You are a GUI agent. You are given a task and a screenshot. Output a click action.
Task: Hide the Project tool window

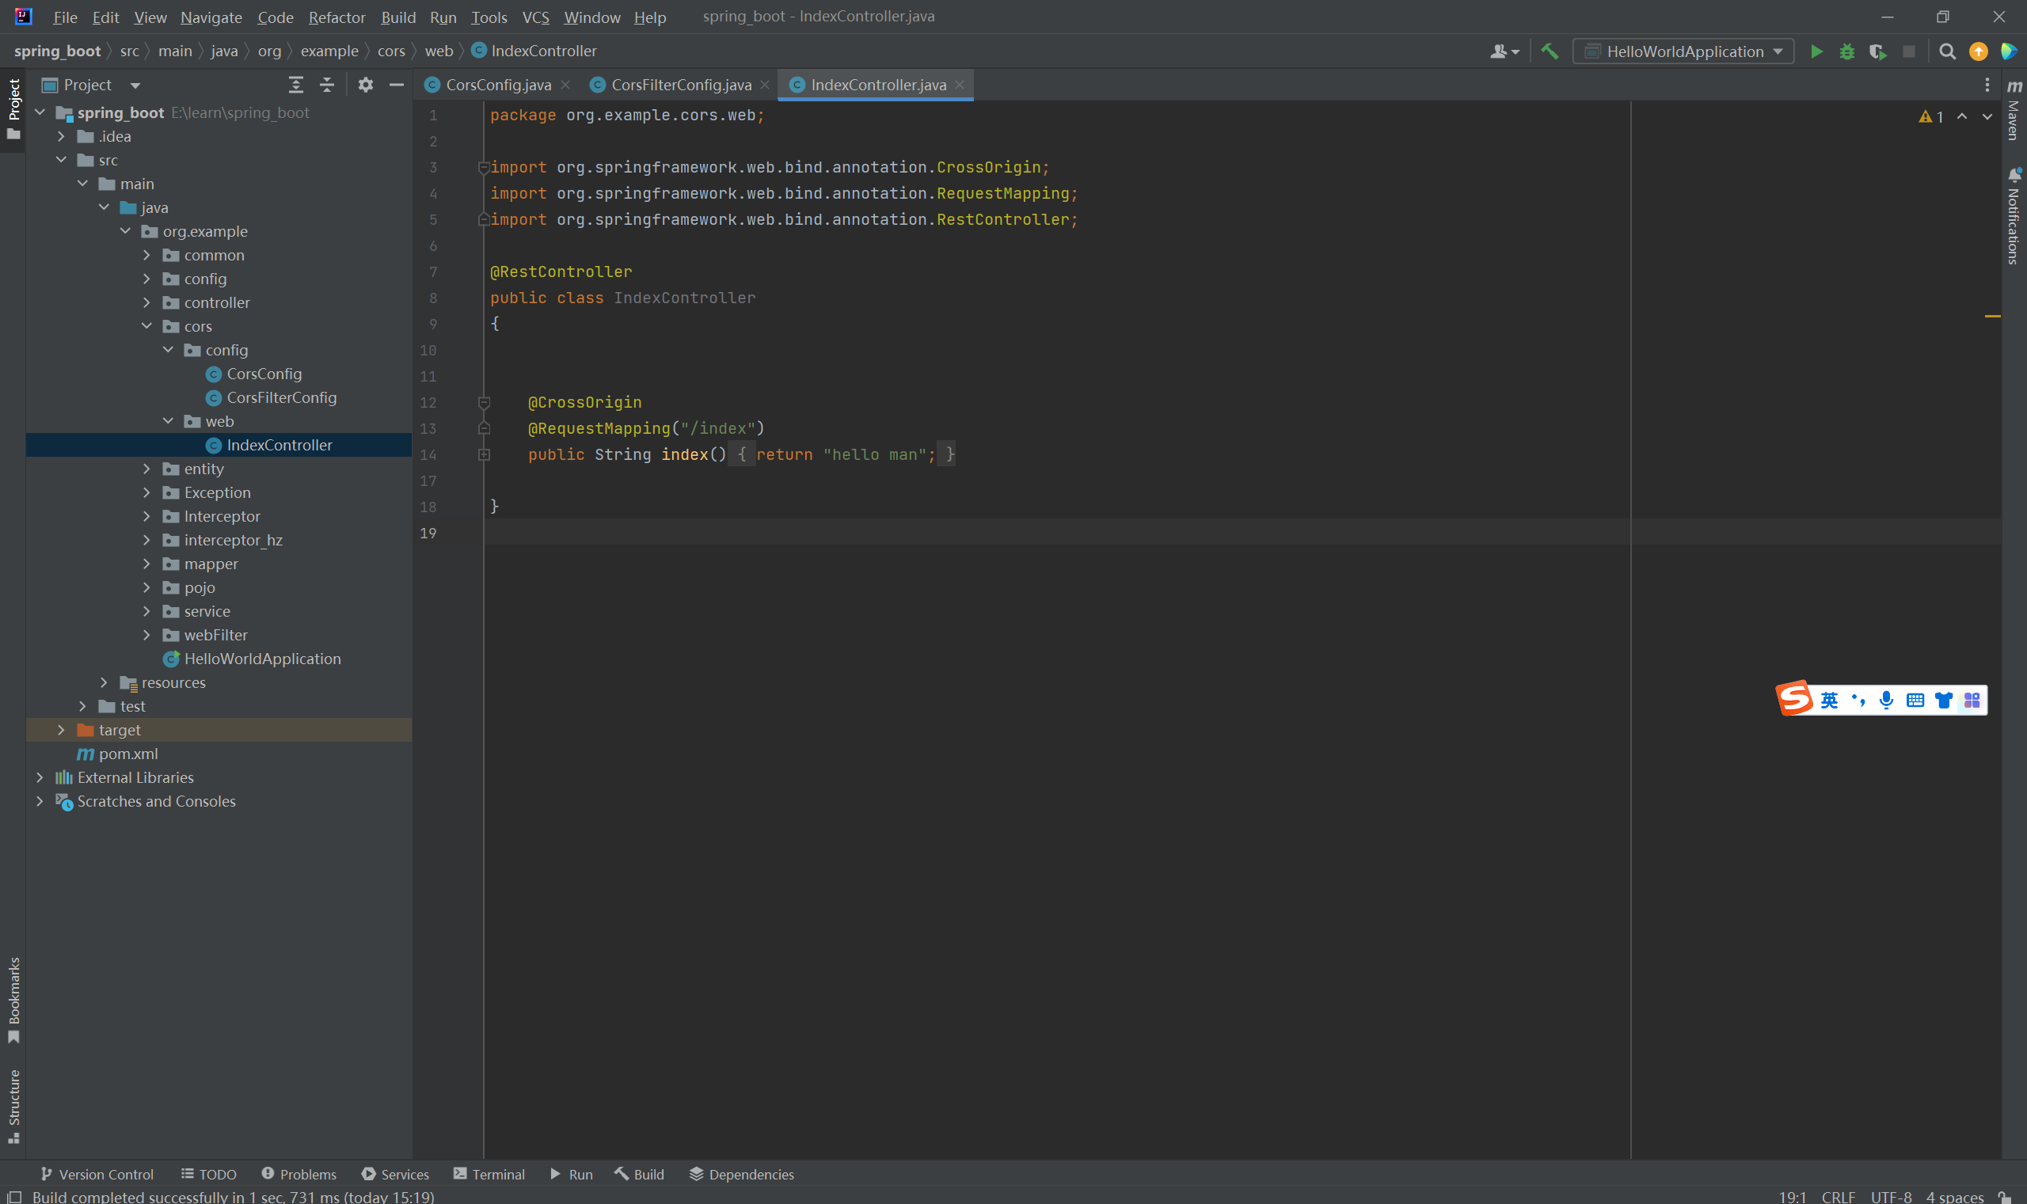(396, 85)
